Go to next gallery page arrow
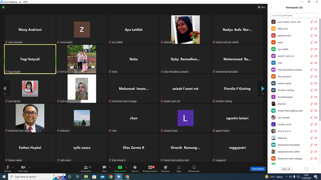Viewport: 321px width, 180px height. point(263,88)
